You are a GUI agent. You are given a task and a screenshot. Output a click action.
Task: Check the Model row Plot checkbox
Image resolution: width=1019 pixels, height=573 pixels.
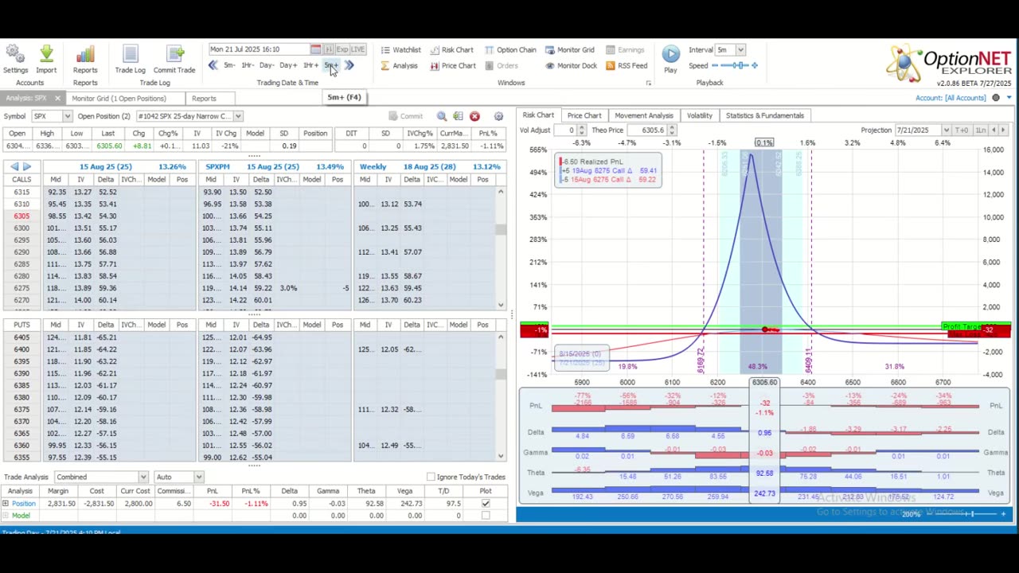[486, 515]
